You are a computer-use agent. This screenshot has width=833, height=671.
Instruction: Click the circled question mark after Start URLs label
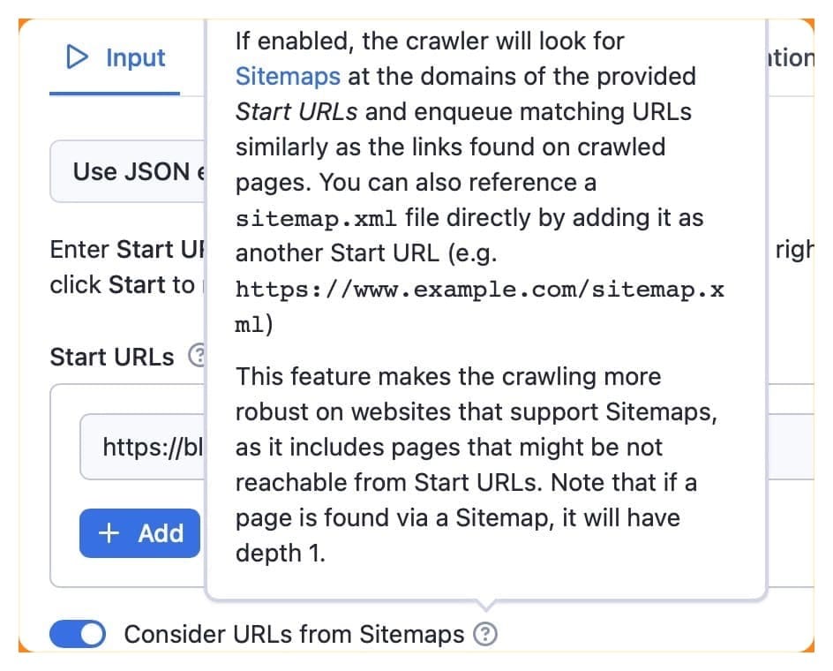pos(199,357)
